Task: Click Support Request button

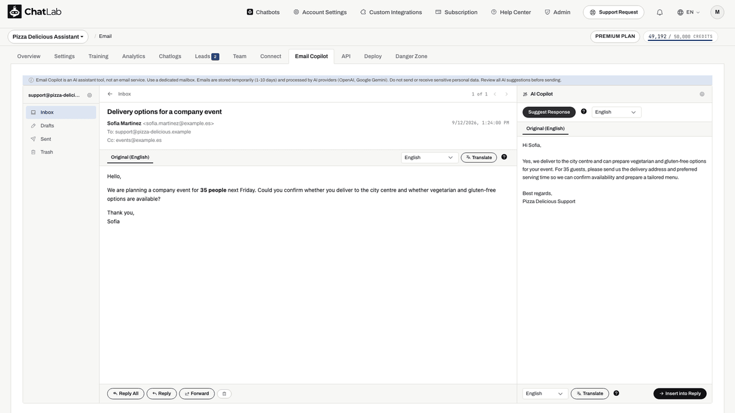Action: (x=614, y=12)
